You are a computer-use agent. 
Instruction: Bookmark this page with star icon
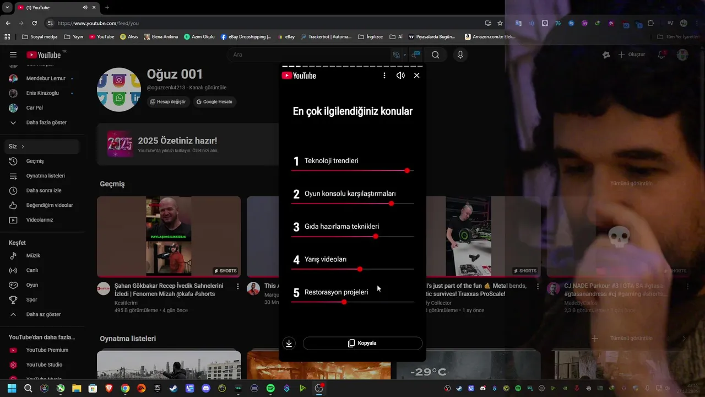point(500,23)
